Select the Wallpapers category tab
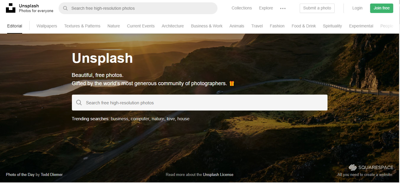The image size is (400, 183). click(x=47, y=26)
